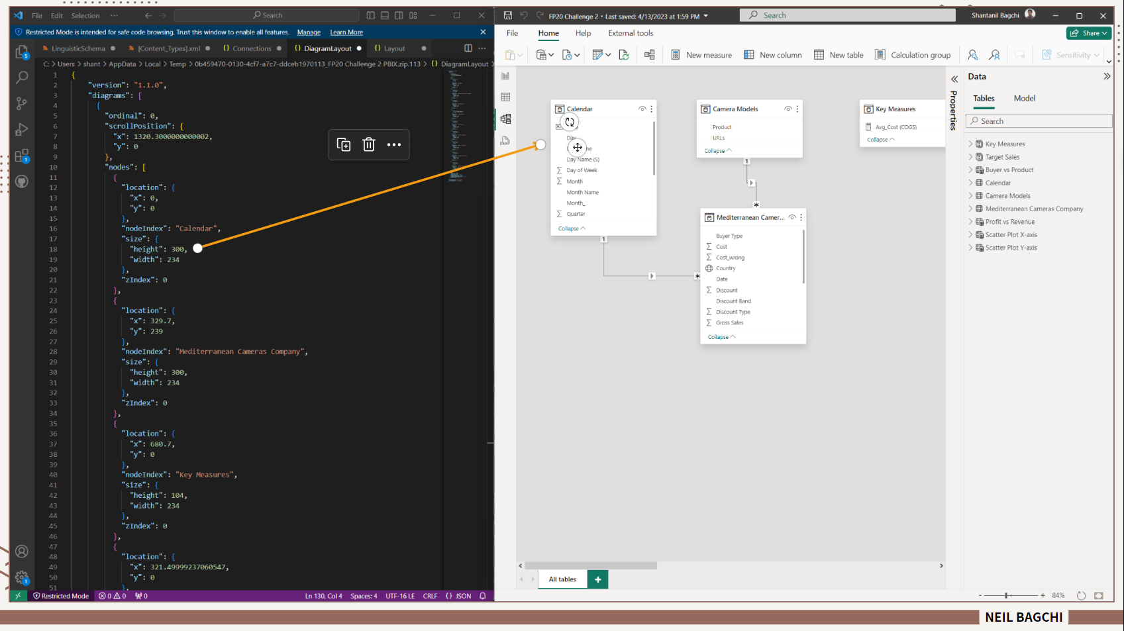Open External tools ribbon tab

[x=631, y=33]
